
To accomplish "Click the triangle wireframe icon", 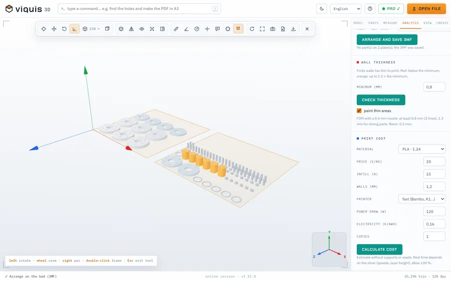I will pos(131,28).
